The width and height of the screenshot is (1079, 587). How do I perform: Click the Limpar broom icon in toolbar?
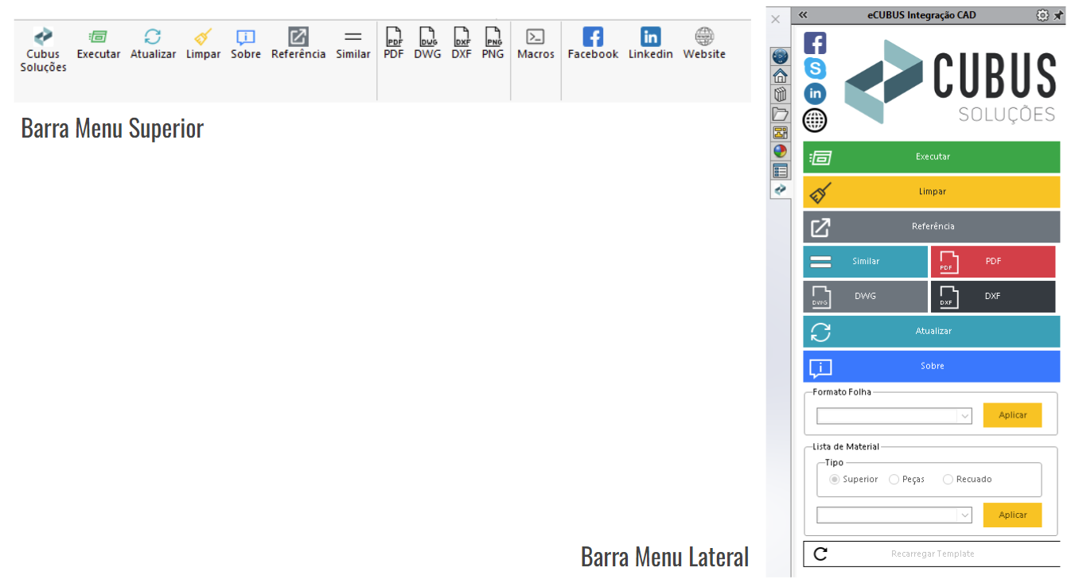point(203,37)
